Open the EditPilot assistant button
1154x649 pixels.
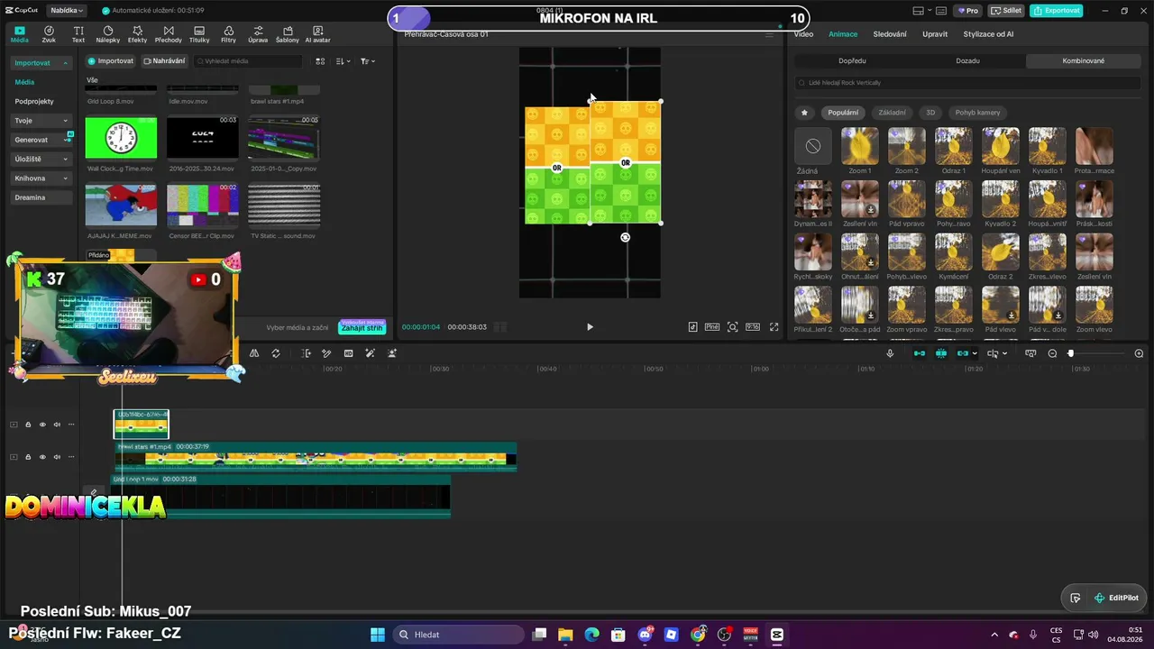point(1116,598)
